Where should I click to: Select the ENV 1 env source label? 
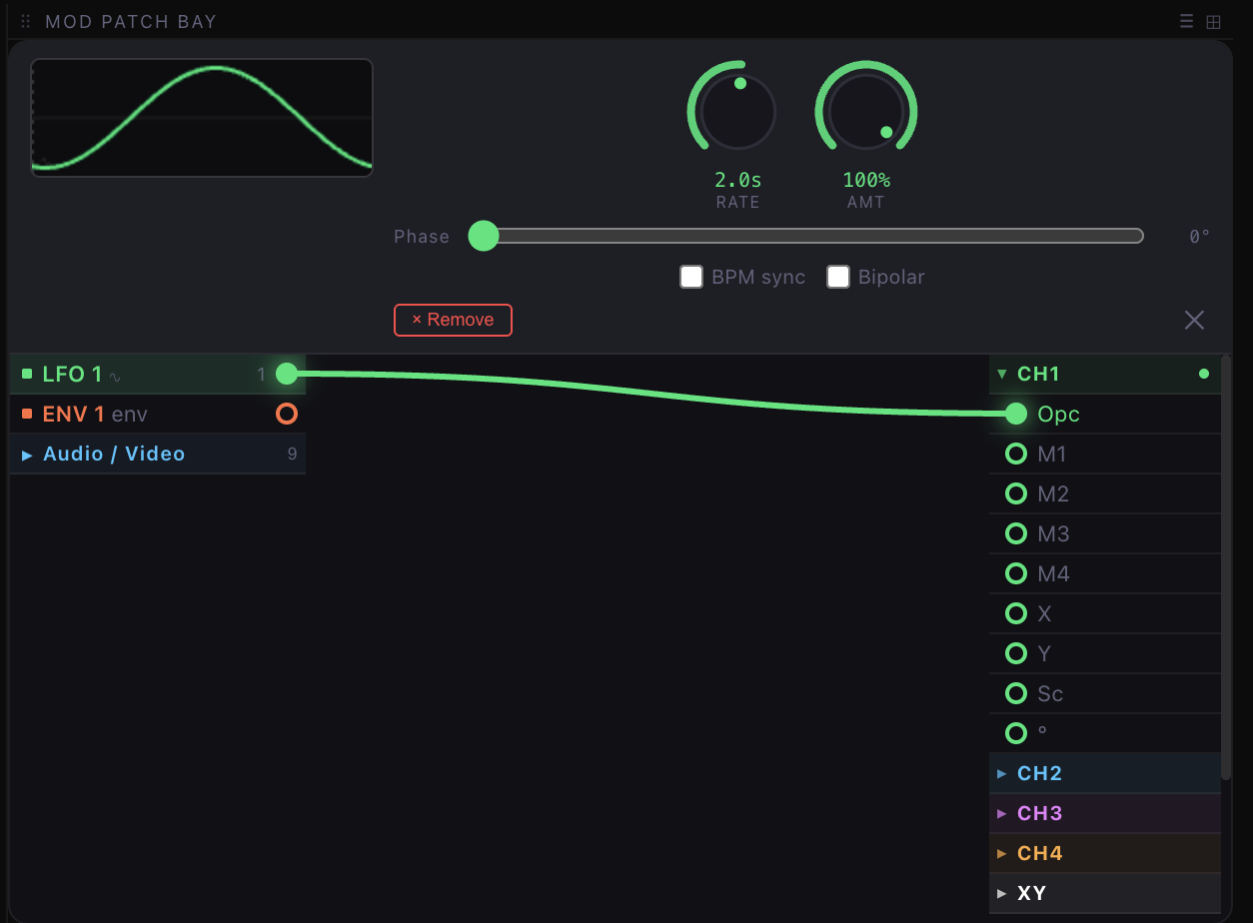(95, 414)
